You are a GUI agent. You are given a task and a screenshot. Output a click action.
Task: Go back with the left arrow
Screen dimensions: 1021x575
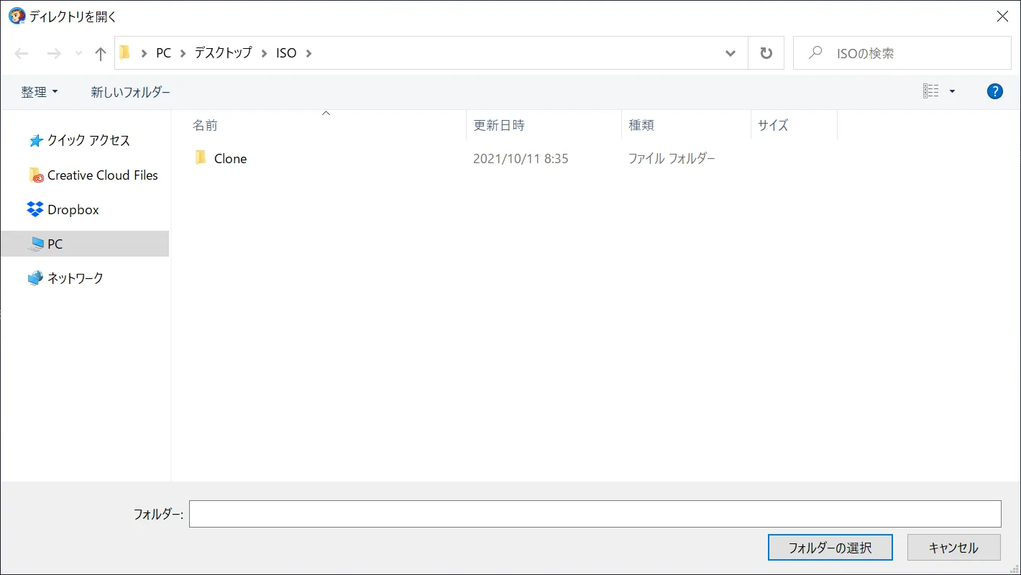tap(22, 53)
